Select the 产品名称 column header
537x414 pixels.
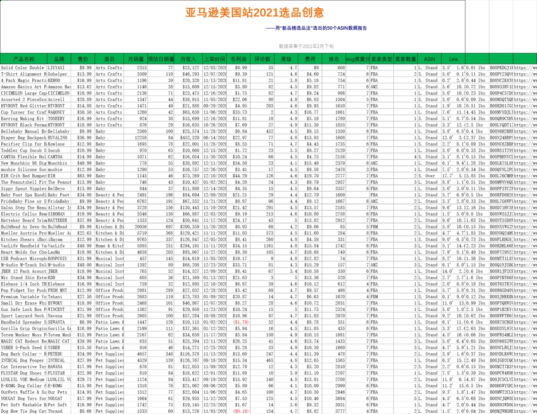pyautogui.click(x=24, y=59)
